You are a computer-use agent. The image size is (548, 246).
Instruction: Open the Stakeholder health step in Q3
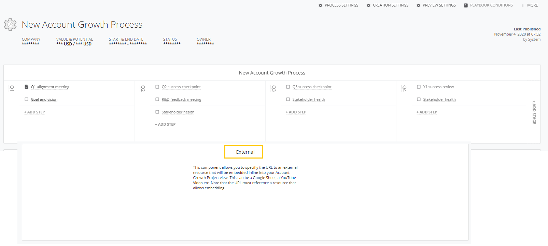[x=309, y=99]
